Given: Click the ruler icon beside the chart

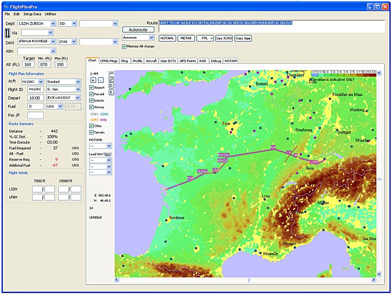Looking at the screenshot, I should click(111, 73).
